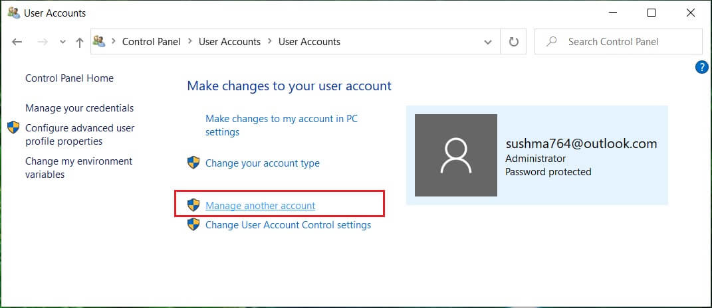The width and height of the screenshot is (712, 308).
Task: Select the Control Panel breadcrumb item
Action: [x=151, y=42]
